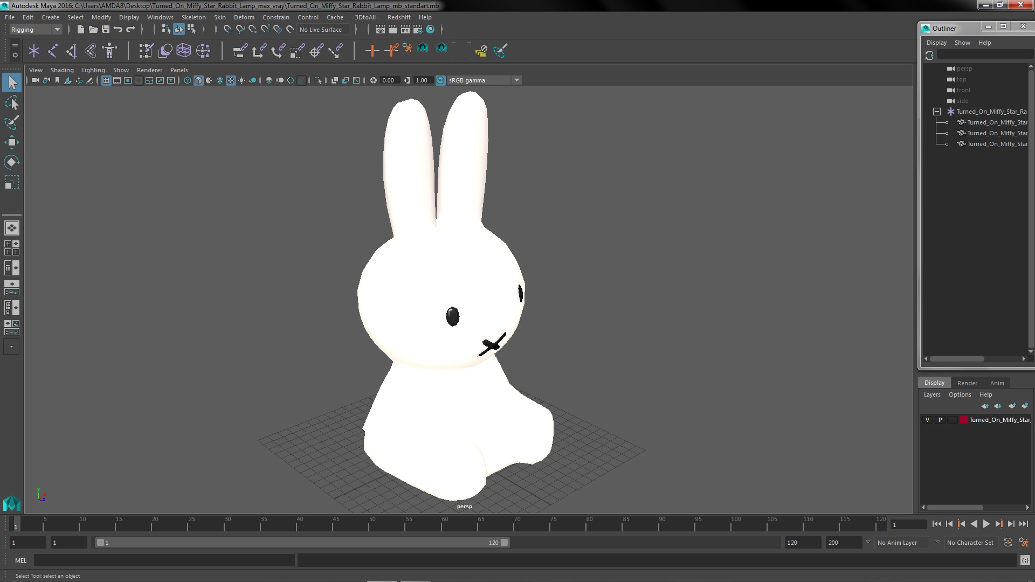The image size is (1035, 582).
Task: Open the Deform menu
Action: coord(244,17)
